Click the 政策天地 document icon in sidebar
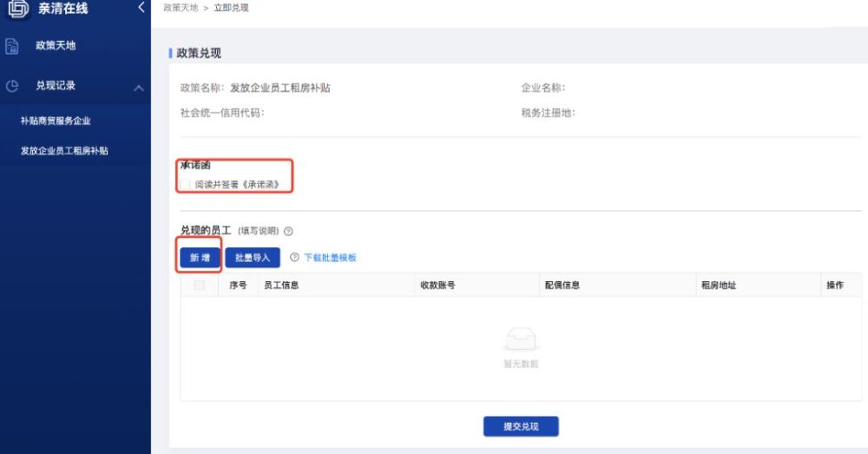 (12, 47)
